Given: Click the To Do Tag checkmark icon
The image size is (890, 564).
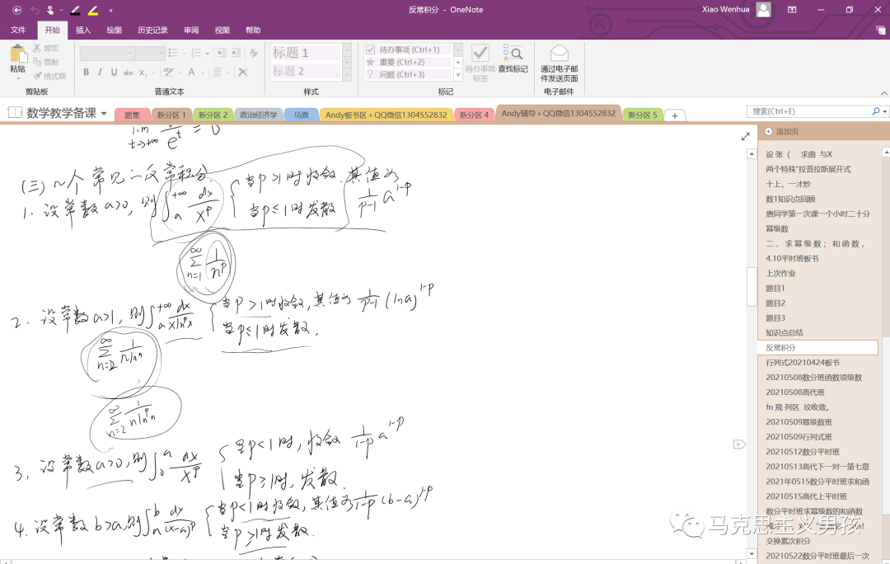Looking at the screenshot, I should click(x=480, y=54).
